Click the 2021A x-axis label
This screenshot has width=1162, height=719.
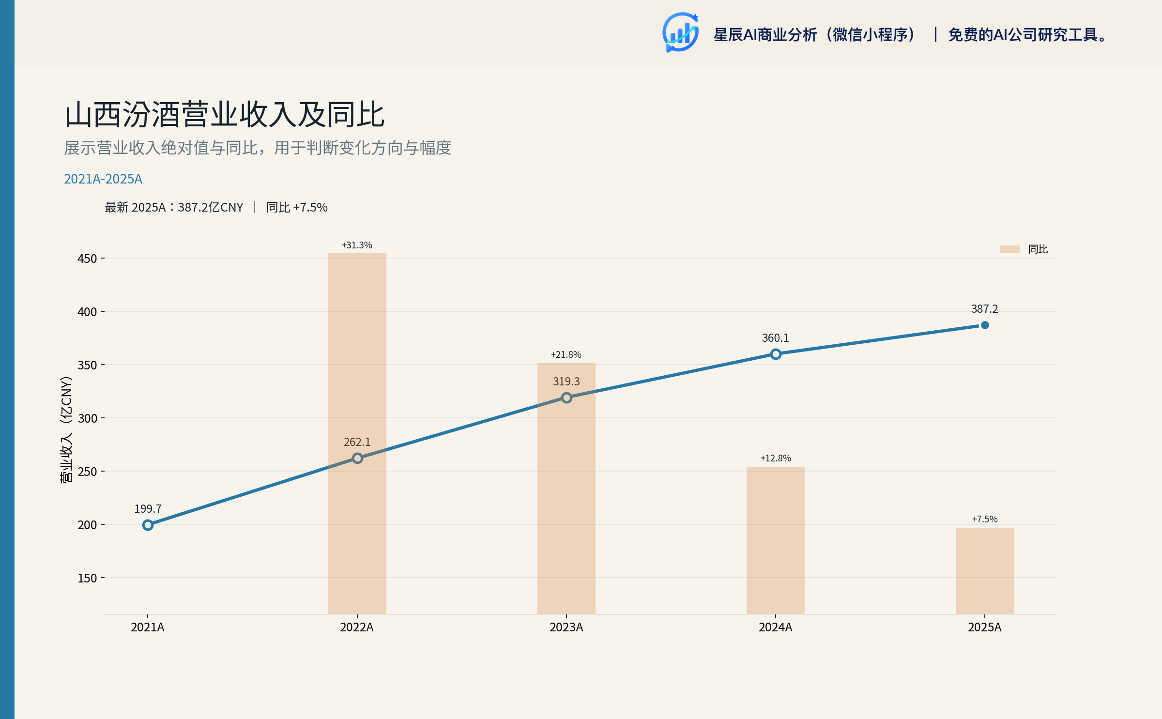[148, 627]
